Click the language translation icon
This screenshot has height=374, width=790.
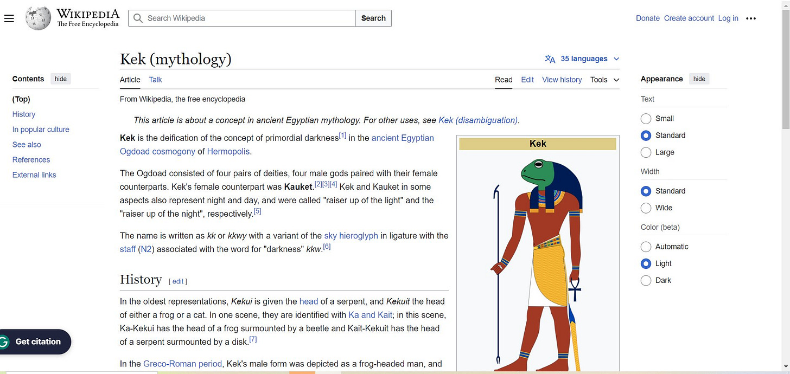coord(550,59)
